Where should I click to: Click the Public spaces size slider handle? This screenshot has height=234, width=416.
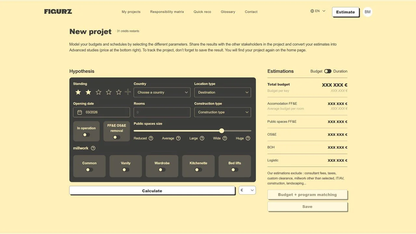click(222, 131)
